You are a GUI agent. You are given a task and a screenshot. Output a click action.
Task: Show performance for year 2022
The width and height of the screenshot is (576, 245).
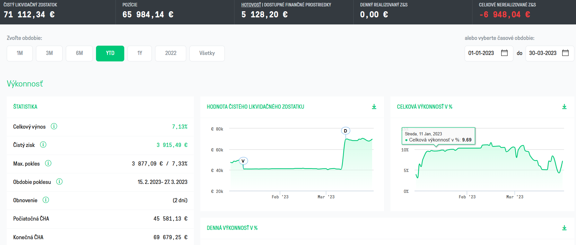tap(170, 53)
